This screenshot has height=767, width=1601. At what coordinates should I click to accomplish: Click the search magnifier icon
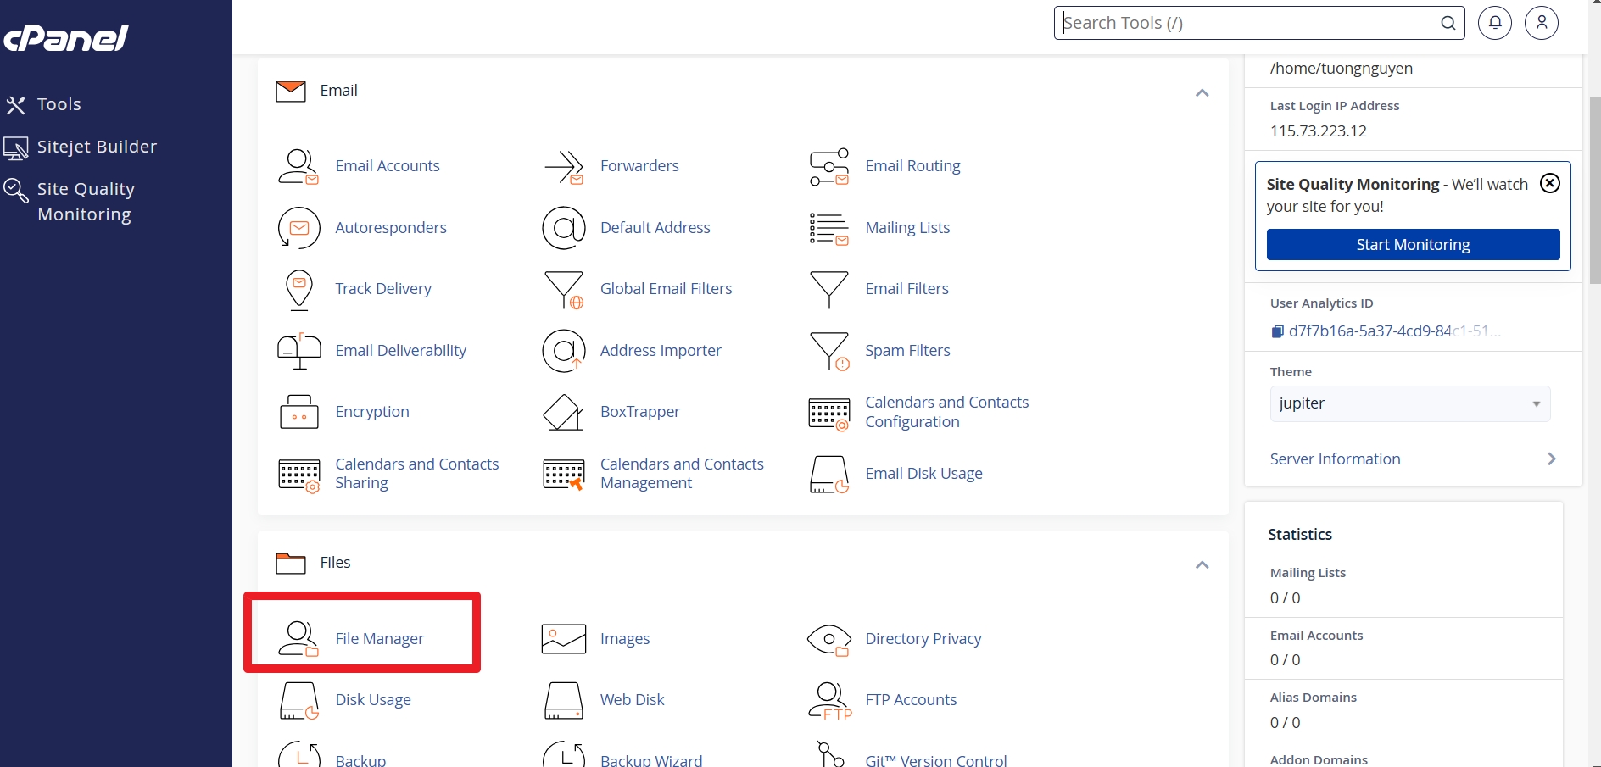pos(1448,23)
